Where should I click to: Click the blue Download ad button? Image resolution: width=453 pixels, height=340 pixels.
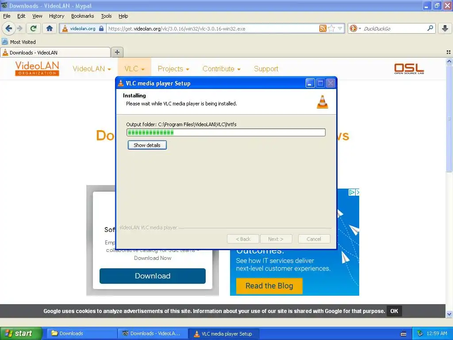[x=153, y=276]
